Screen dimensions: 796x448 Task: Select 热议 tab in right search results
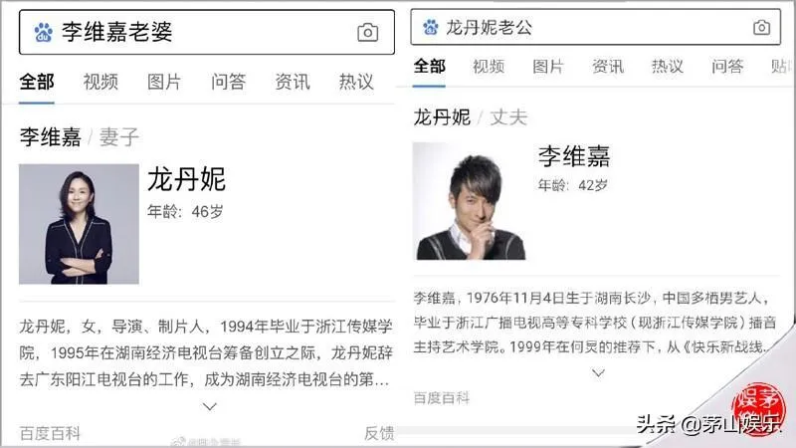(668, 66)
